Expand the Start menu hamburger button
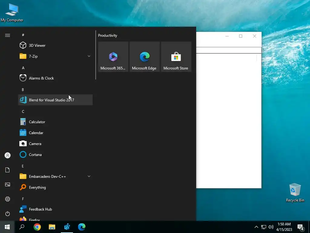Screen dimensions: 310x233 (x=8, y=35)
